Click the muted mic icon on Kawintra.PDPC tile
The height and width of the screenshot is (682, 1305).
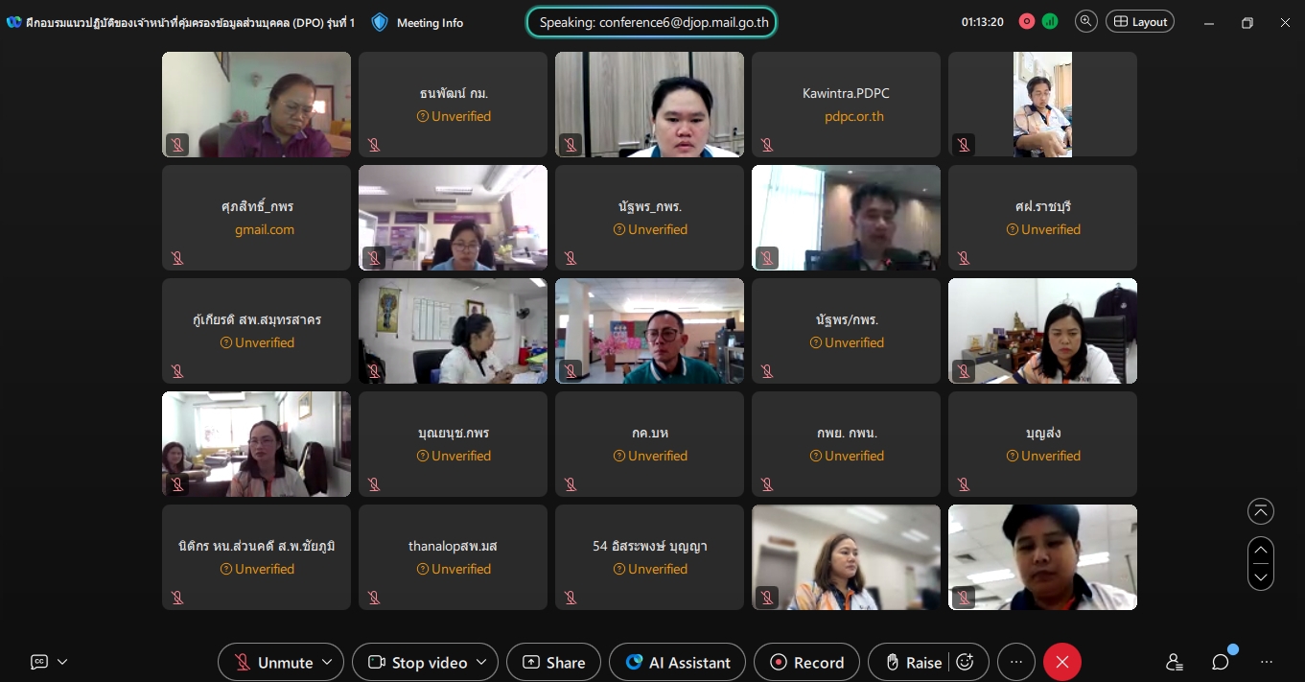(x=767, y=145)
